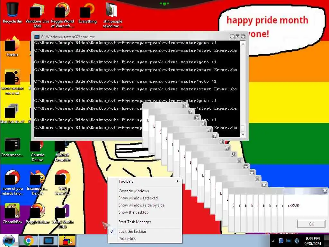The image size is (329, 247).
Task: Show hidden system tray icons
Action: [x=273, y=241]
